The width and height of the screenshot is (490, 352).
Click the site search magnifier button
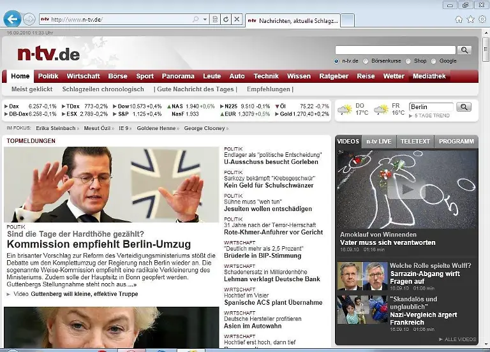[x=464, y=50]
